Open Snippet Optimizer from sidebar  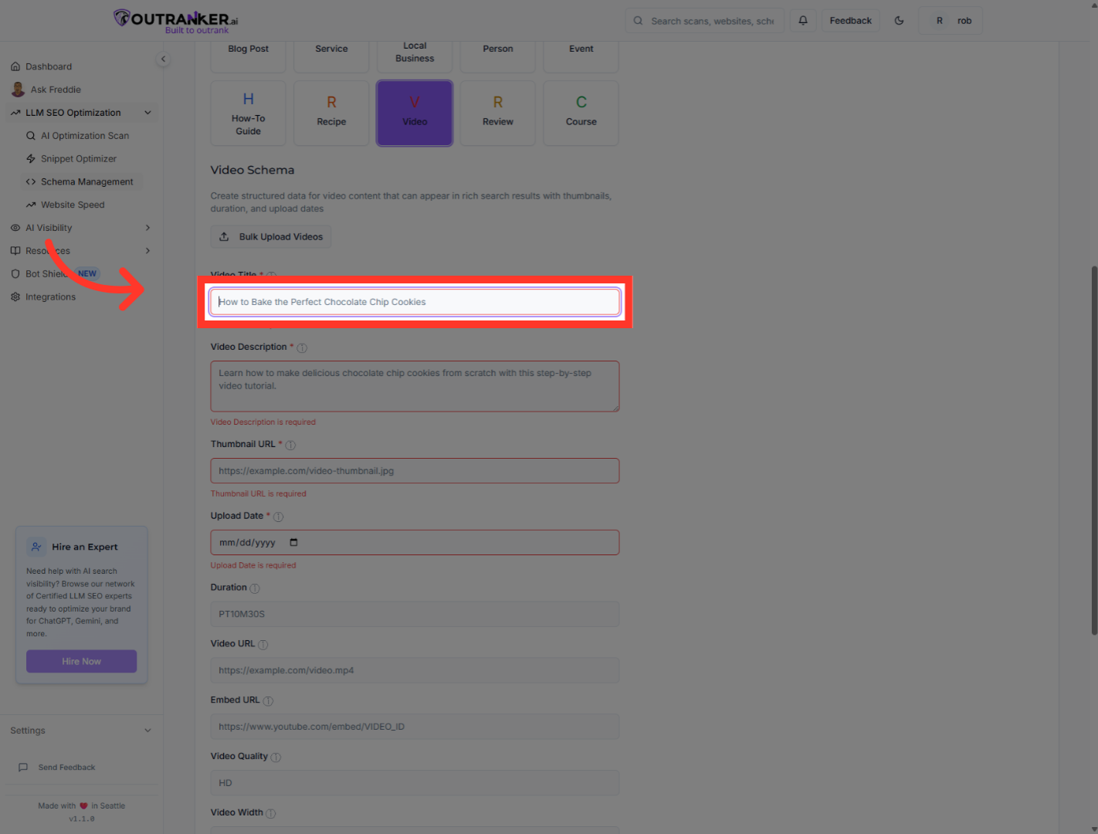tap(78, 159)
